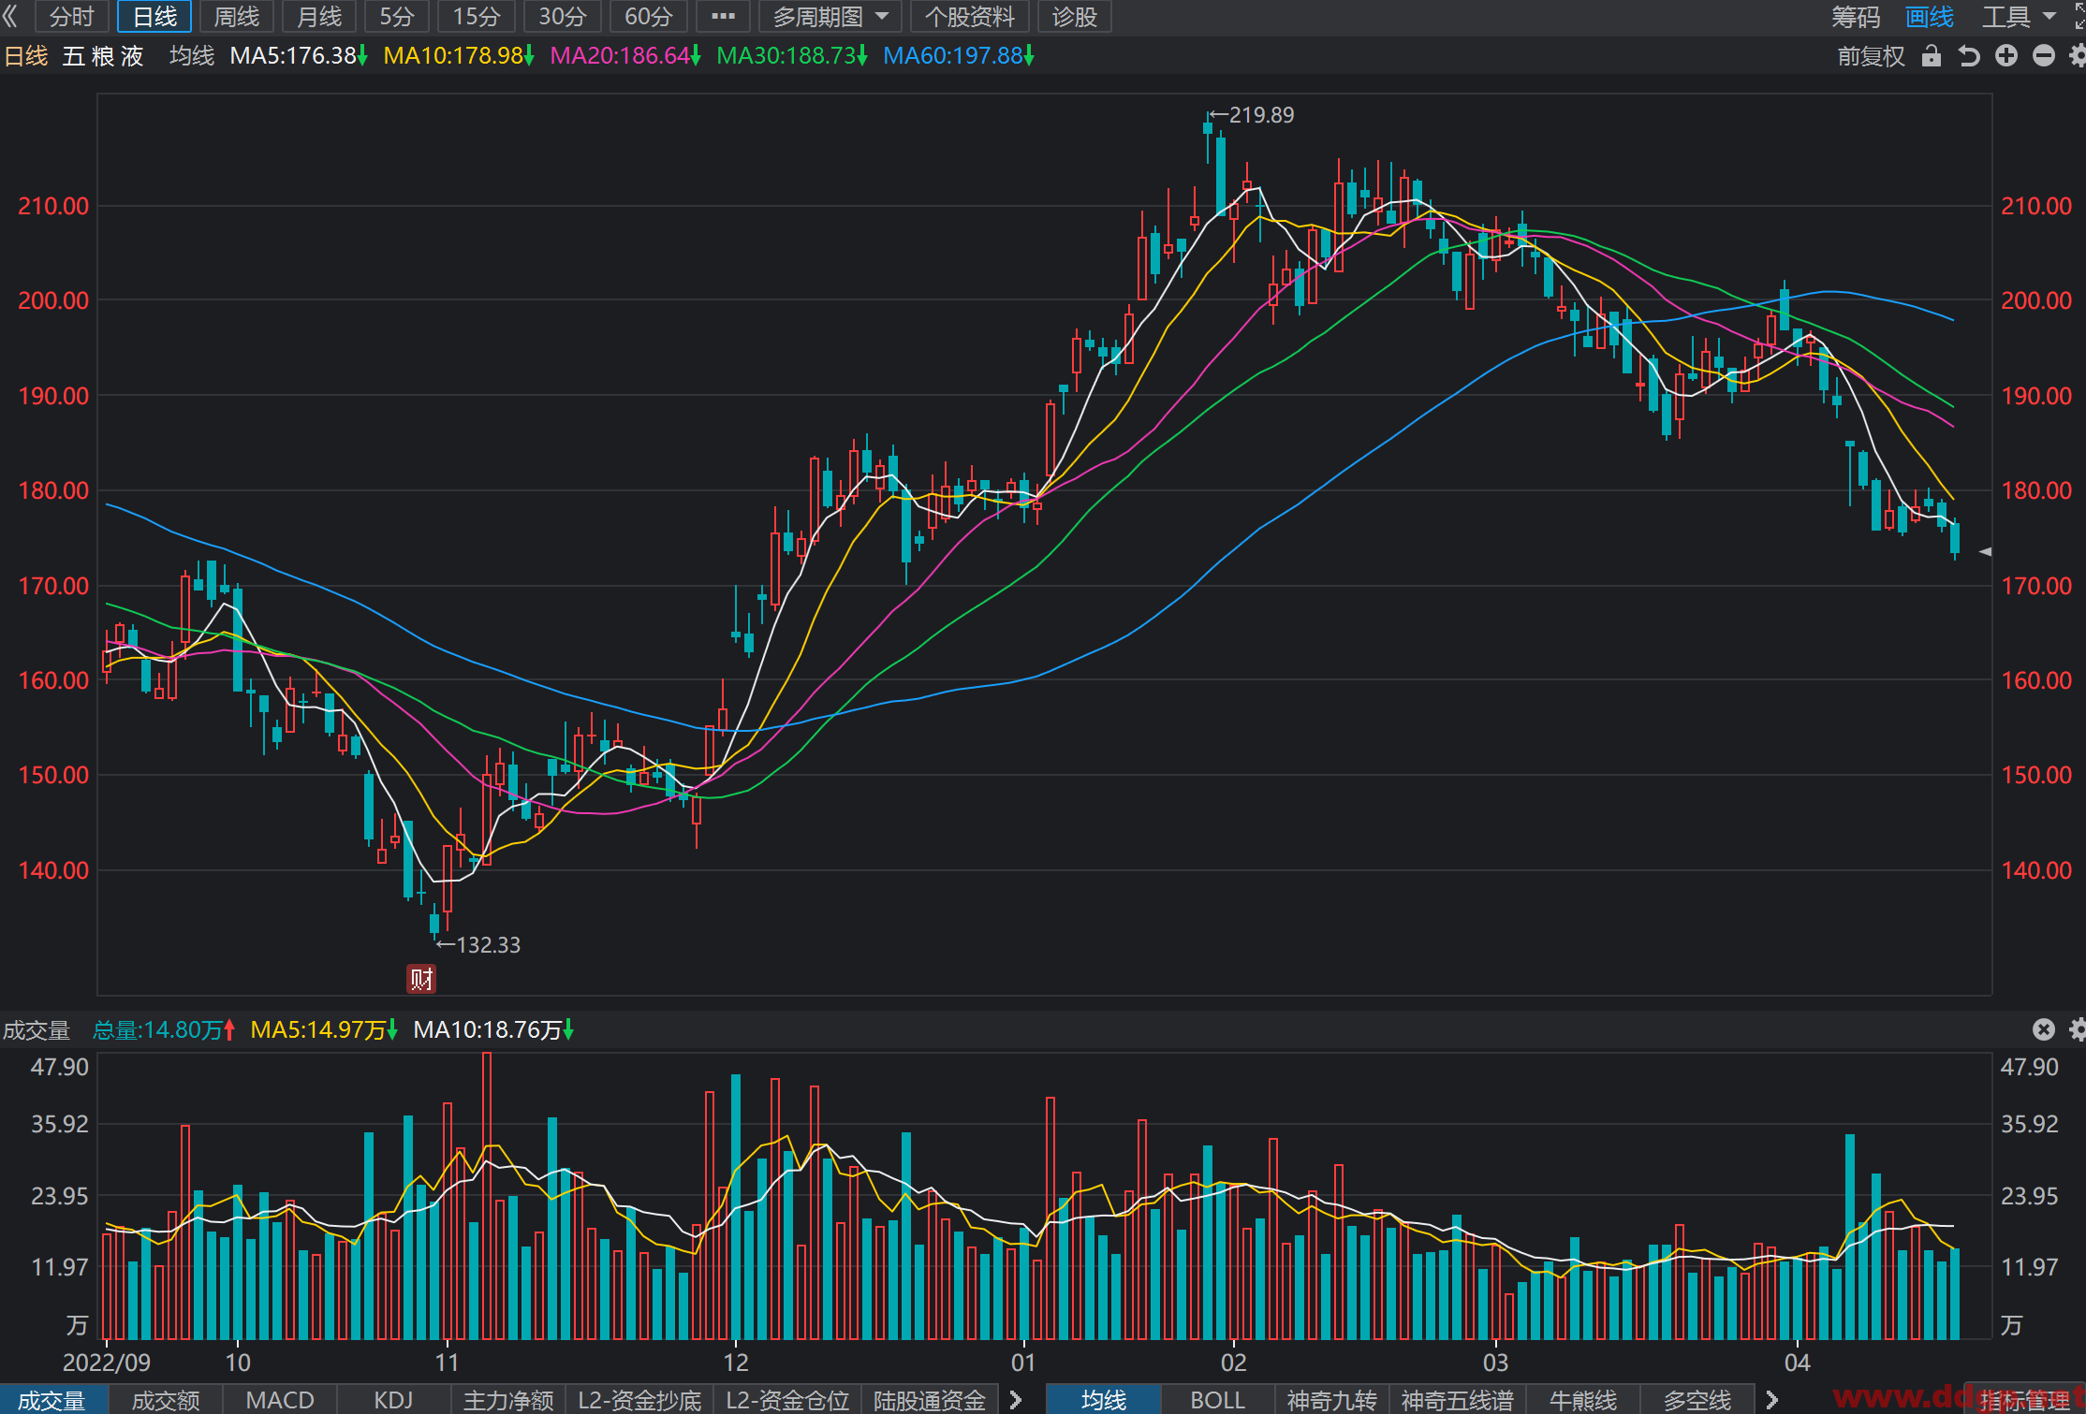The width and height of the screenshot is (2086, 1414).
Task: Switch to the 周线 weekly tab
Action: (x=236, y=16)
